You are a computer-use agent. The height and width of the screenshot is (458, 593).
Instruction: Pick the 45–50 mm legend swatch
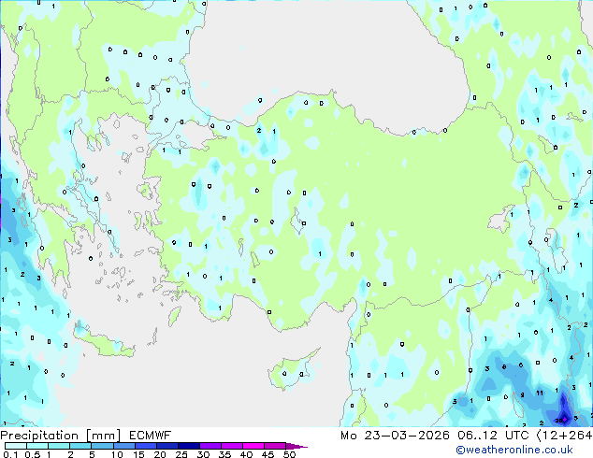point(275,446)
